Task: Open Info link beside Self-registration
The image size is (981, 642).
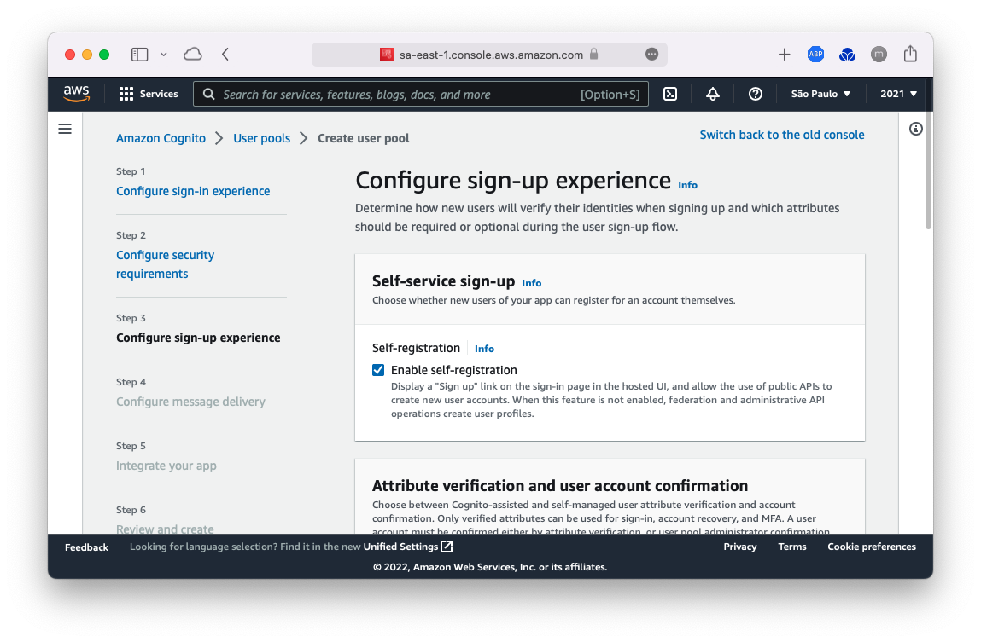Action: point(484,349)
